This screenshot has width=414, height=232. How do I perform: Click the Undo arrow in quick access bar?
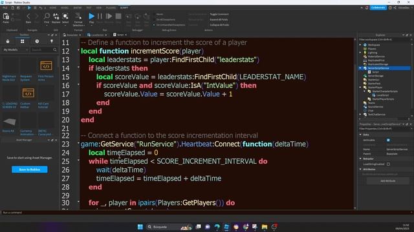pos(41,8)
